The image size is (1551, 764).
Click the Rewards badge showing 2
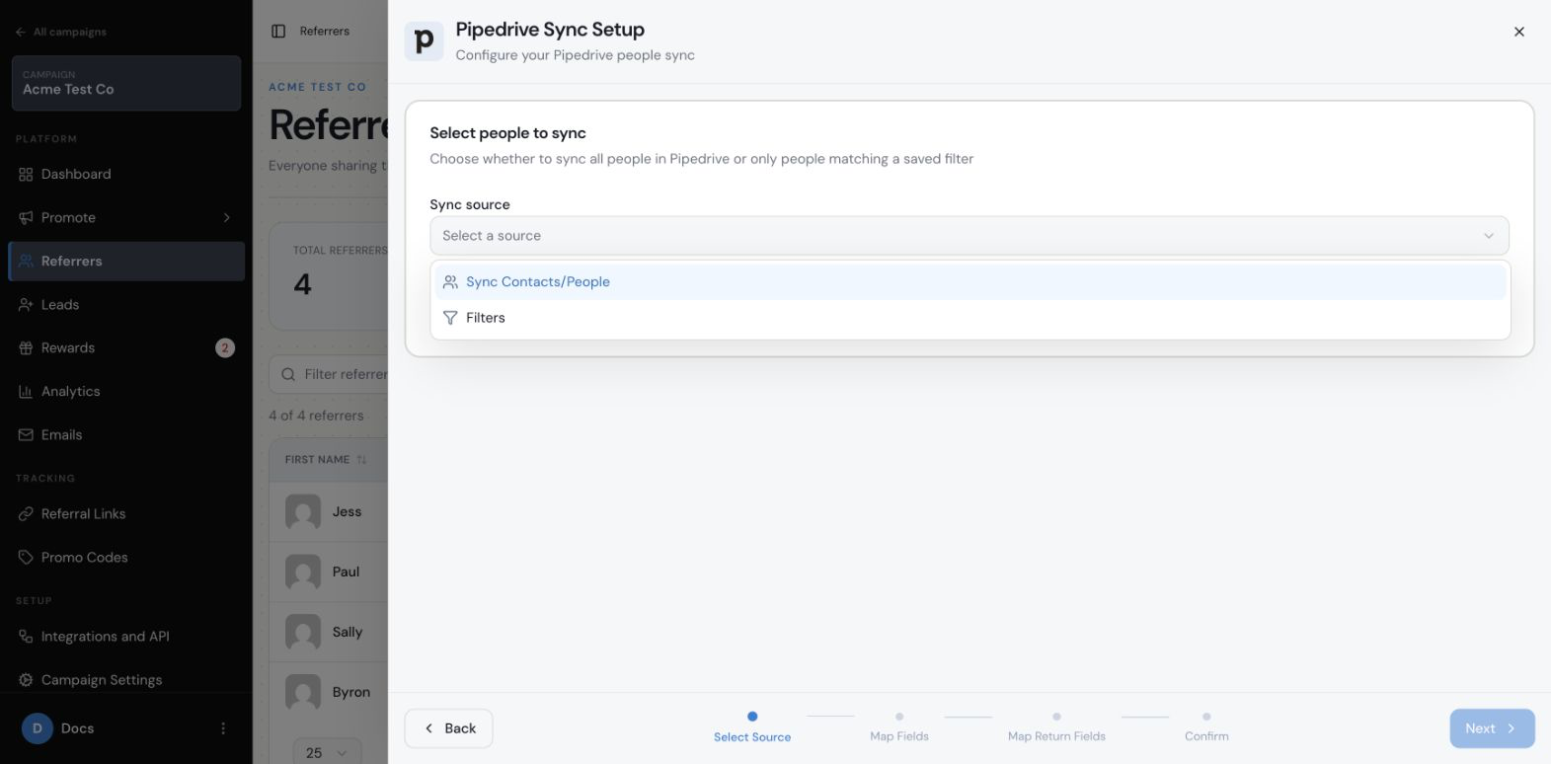[x=225, y=348]
